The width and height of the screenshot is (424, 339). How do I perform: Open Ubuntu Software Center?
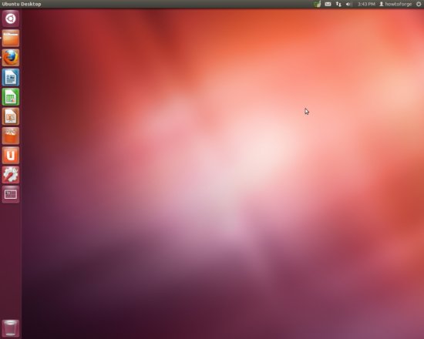pos(11,136)
